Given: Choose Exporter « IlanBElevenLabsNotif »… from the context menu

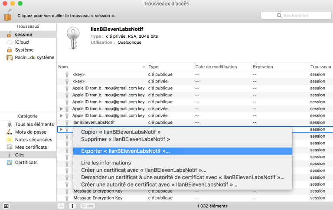Looking at the screenshot, I should (125, 151).
